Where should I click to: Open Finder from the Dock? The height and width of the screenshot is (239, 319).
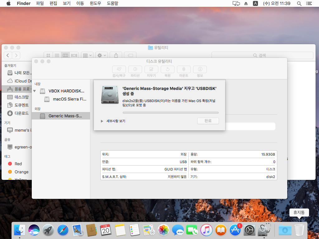point(20,230)
